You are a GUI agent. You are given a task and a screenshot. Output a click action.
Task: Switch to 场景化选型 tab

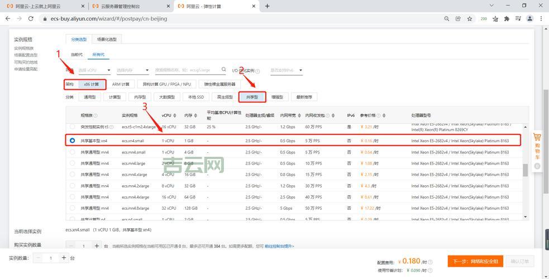point(107,40)
